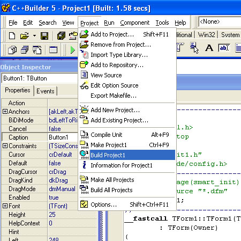Switch to the Properties tab
The image size is (241, 241).
pyautogui.click(x=18, y=90)
